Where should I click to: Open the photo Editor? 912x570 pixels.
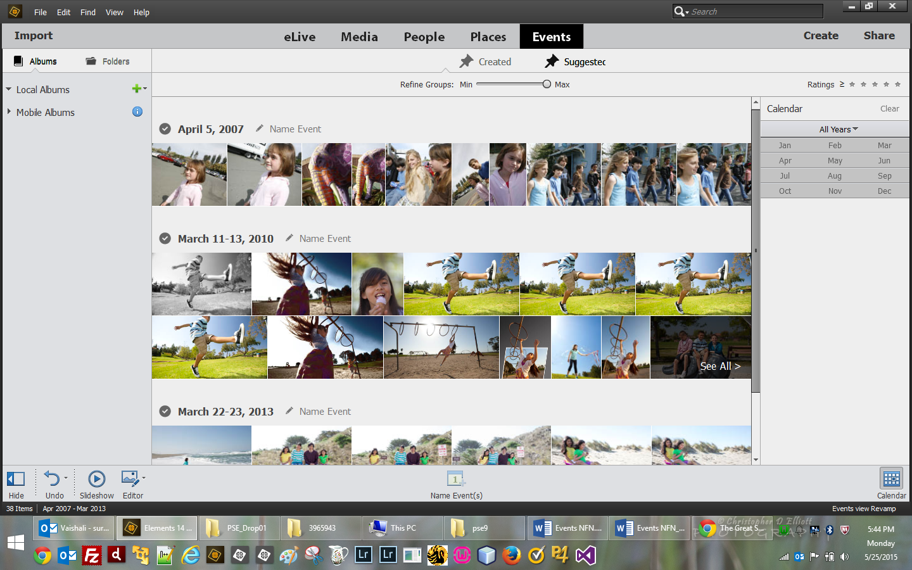[130, 478]
